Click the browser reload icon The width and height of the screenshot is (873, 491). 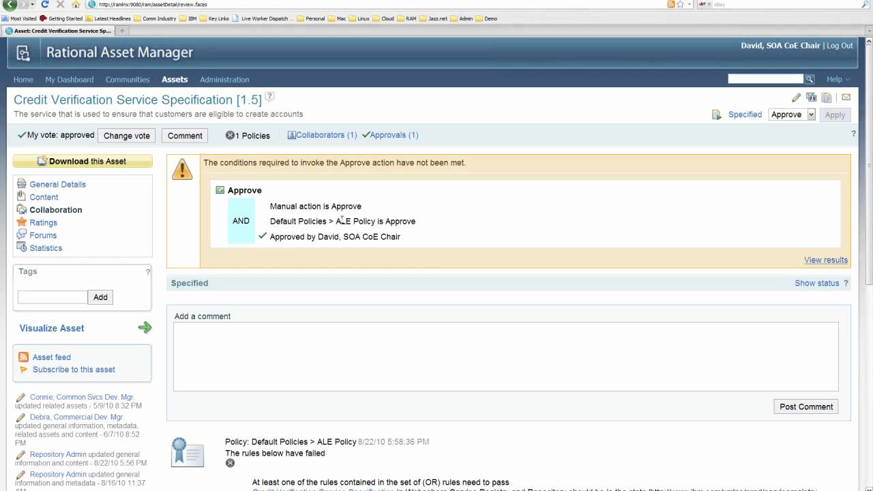pos(45,4)
